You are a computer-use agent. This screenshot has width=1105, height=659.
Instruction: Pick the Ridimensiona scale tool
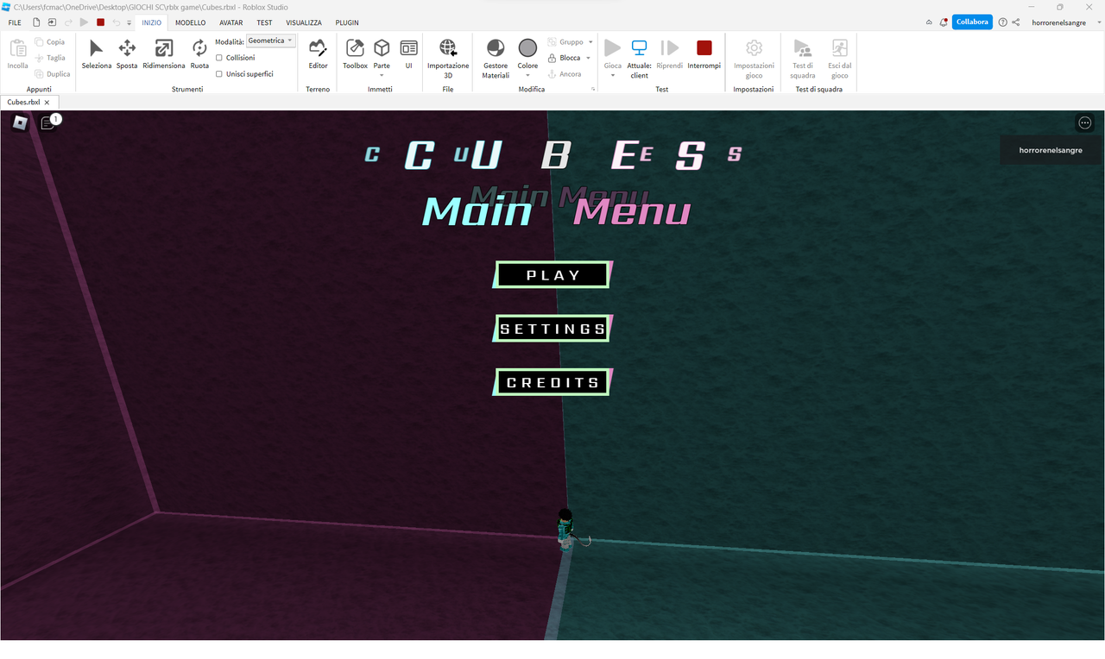[164, 53]
